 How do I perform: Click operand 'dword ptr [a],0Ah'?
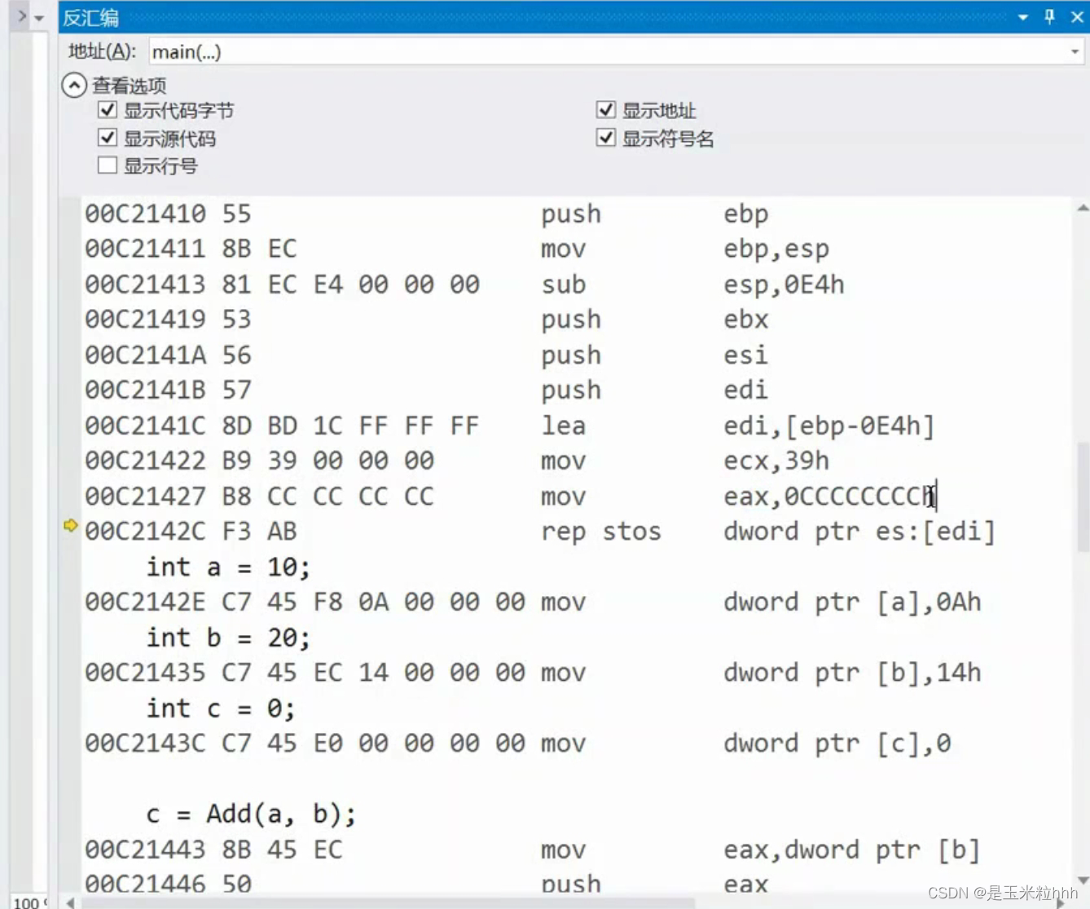pyautogui.click(x=852, y=602)
